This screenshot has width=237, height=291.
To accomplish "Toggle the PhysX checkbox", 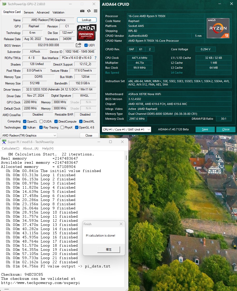I will [62, 127].
